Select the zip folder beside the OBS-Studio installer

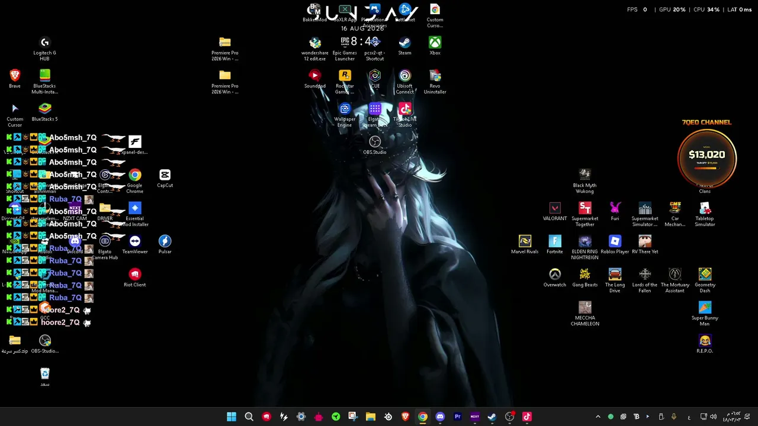pos(15,344)
